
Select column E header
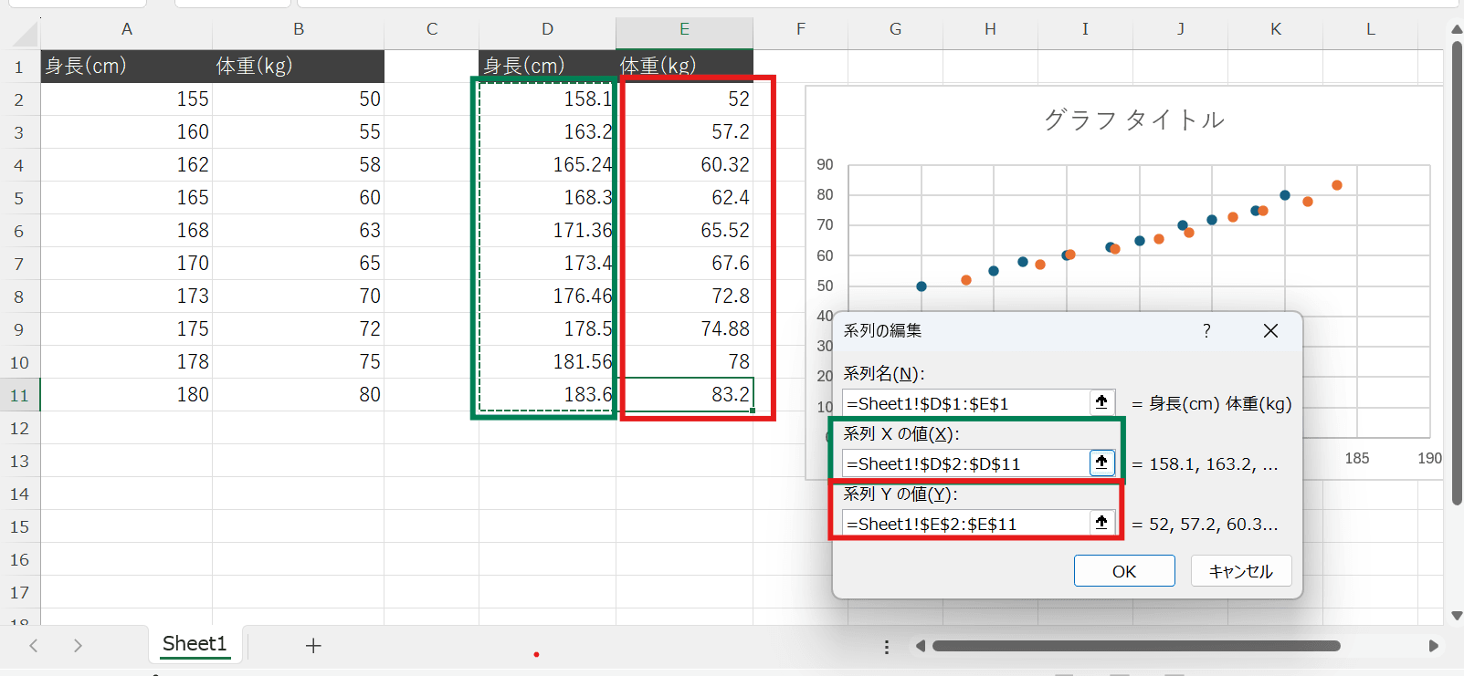pos(684,29)
